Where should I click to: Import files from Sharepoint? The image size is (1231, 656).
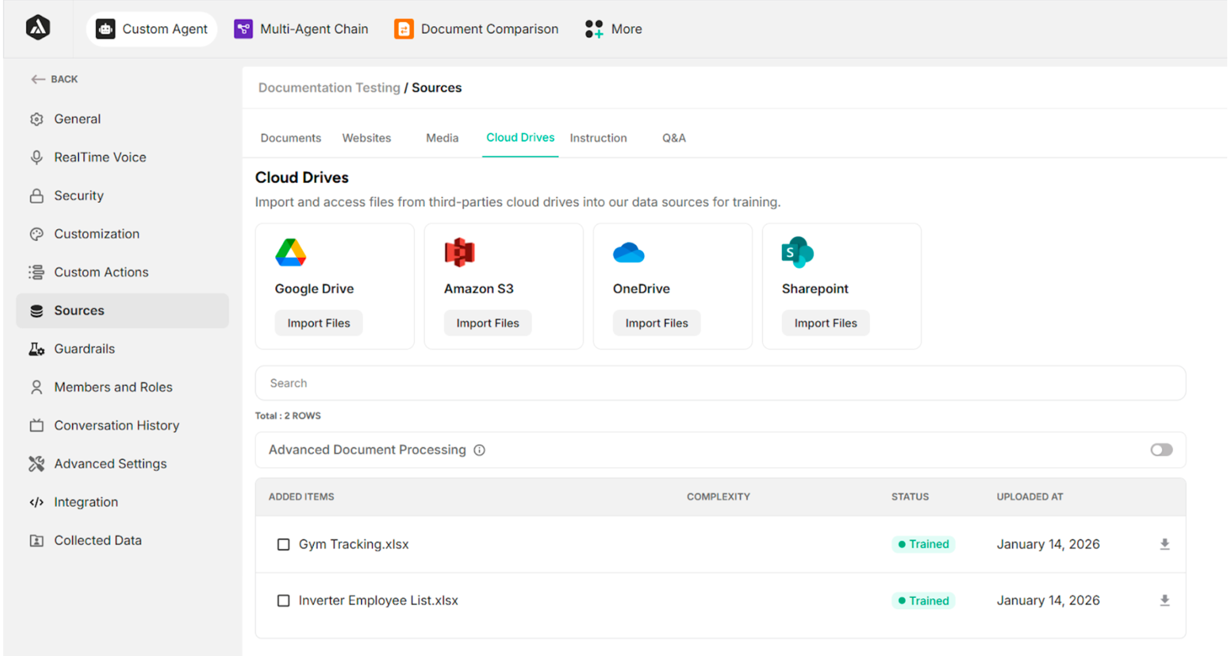[x=825, y=323]
